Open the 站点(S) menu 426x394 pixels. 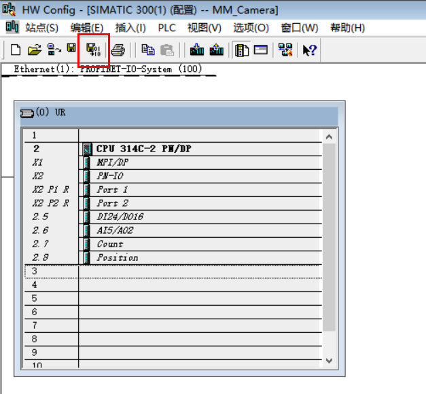[42, 28]
